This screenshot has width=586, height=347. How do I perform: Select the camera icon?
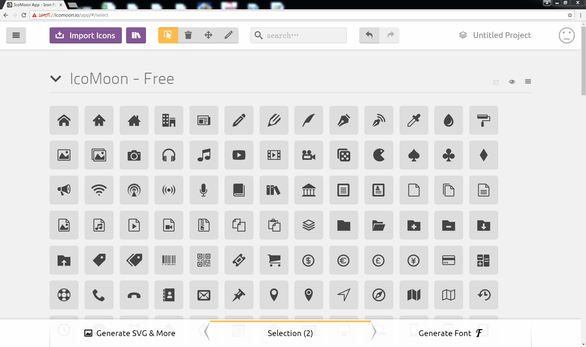tap(134, 155)
